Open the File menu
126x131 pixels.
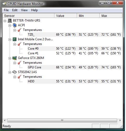6,10
